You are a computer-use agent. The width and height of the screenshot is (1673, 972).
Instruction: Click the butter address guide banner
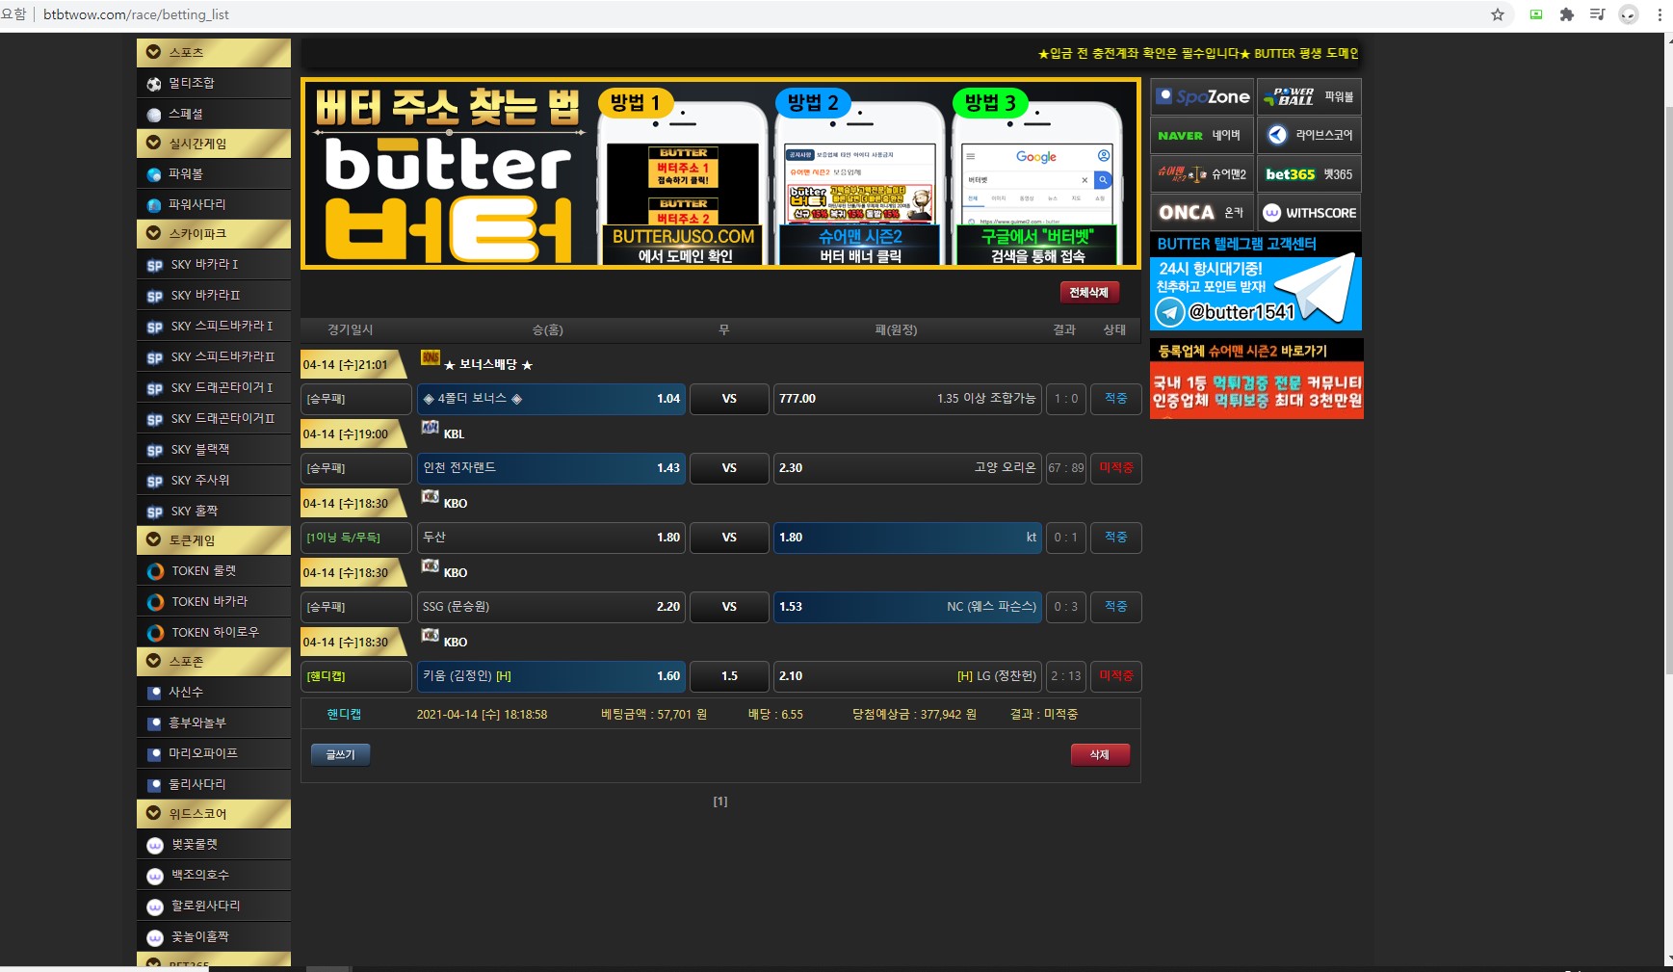[720, 173]
